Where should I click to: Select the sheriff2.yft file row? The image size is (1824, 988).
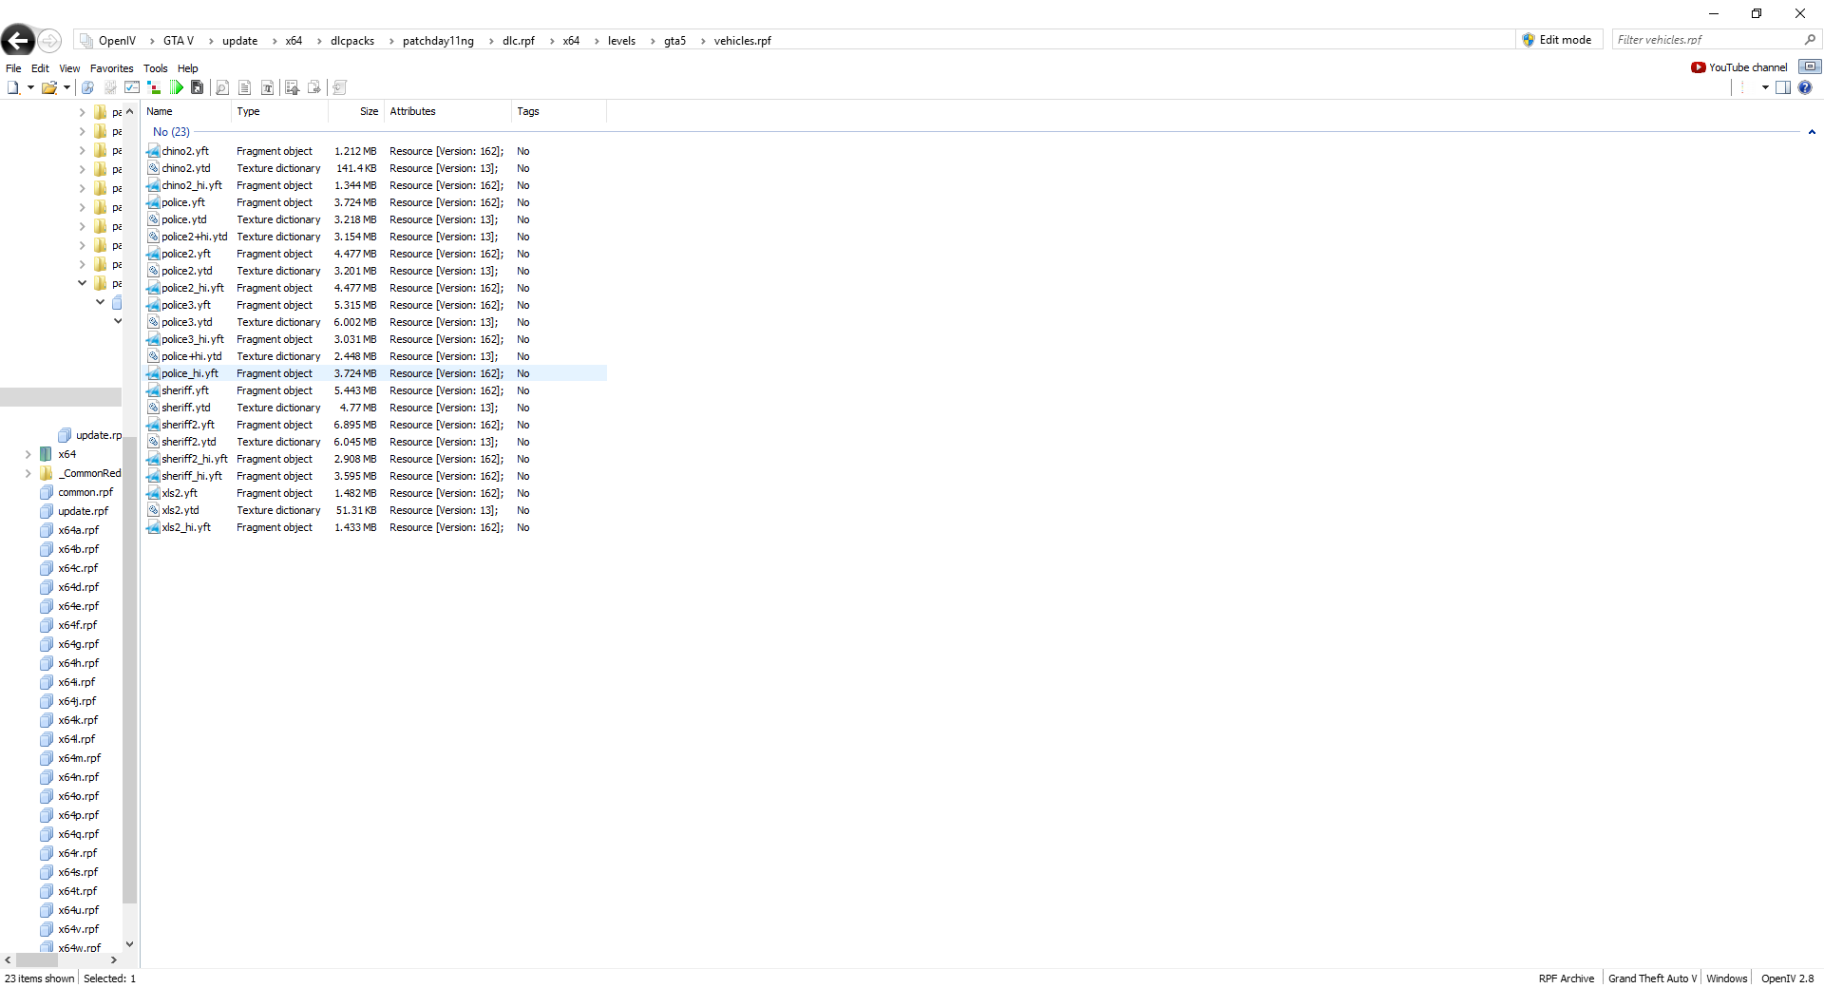click(x=374, y=425)
